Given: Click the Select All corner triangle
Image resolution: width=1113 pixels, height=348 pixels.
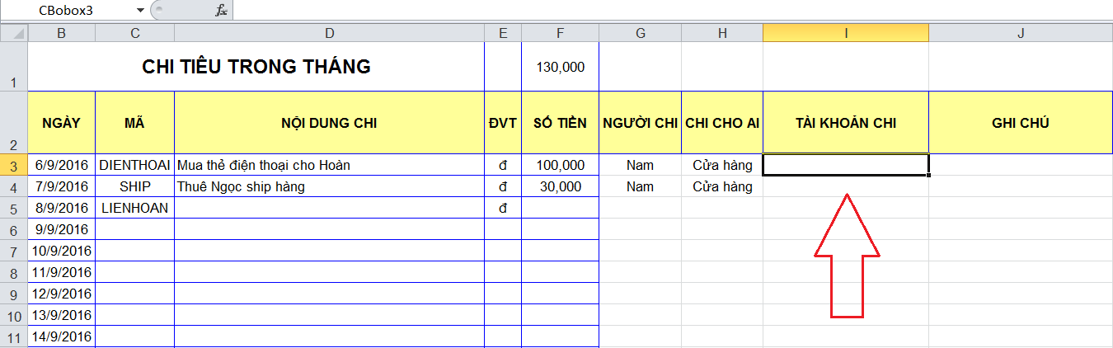Looking at the screenshot, I should point(14,33).
